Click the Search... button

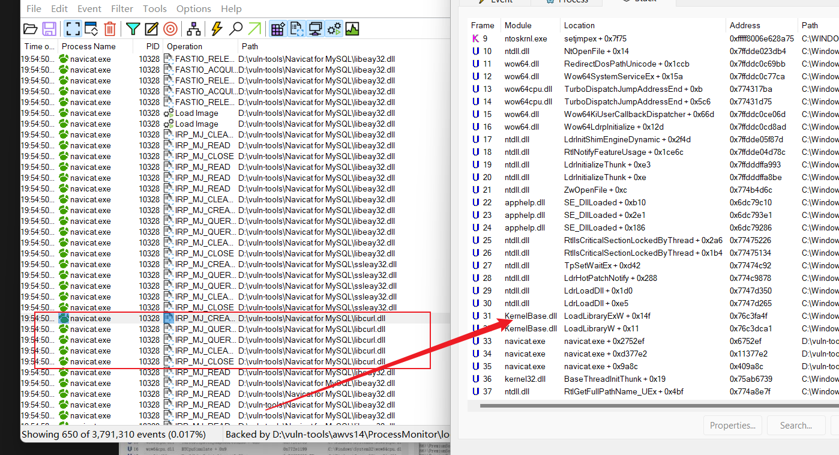click(x=796, y=426)
